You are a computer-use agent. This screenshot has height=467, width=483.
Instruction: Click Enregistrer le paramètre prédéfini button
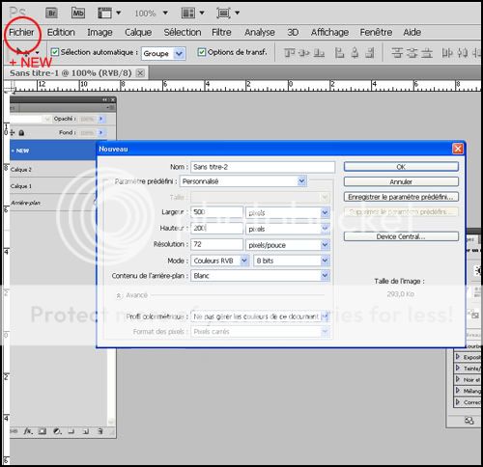(x=401, y=197)
